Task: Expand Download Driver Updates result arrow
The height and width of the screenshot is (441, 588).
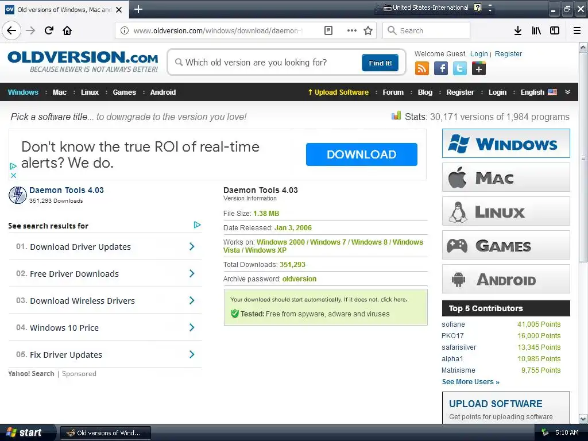Action: (192, 246)
